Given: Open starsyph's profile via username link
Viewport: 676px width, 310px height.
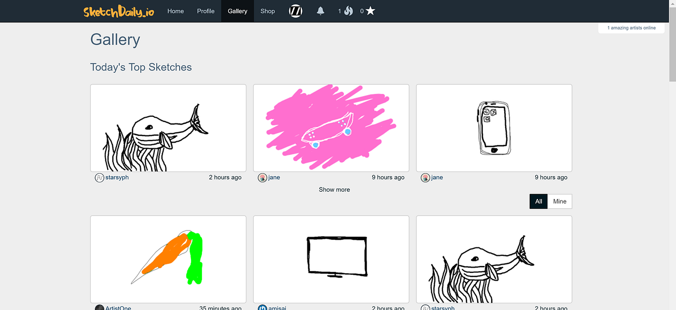Looking at the screenshot, I should pos(116,177).
